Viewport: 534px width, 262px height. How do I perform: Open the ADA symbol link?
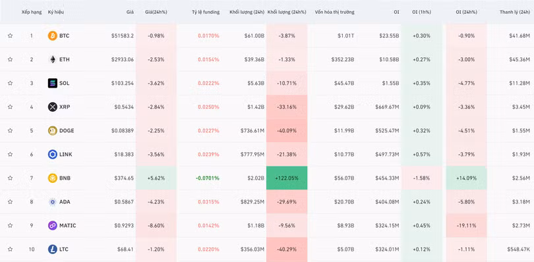tap(65, 202)
